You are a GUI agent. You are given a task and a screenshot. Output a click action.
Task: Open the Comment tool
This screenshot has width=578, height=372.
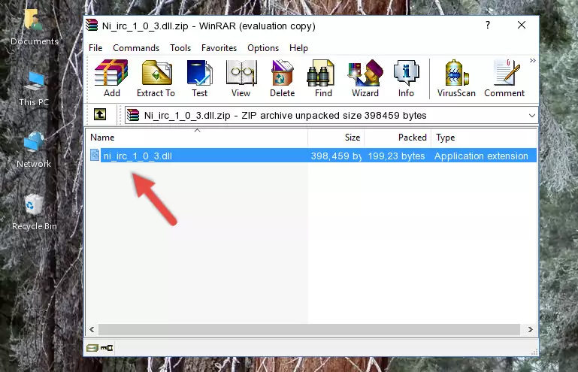(504, 78)
